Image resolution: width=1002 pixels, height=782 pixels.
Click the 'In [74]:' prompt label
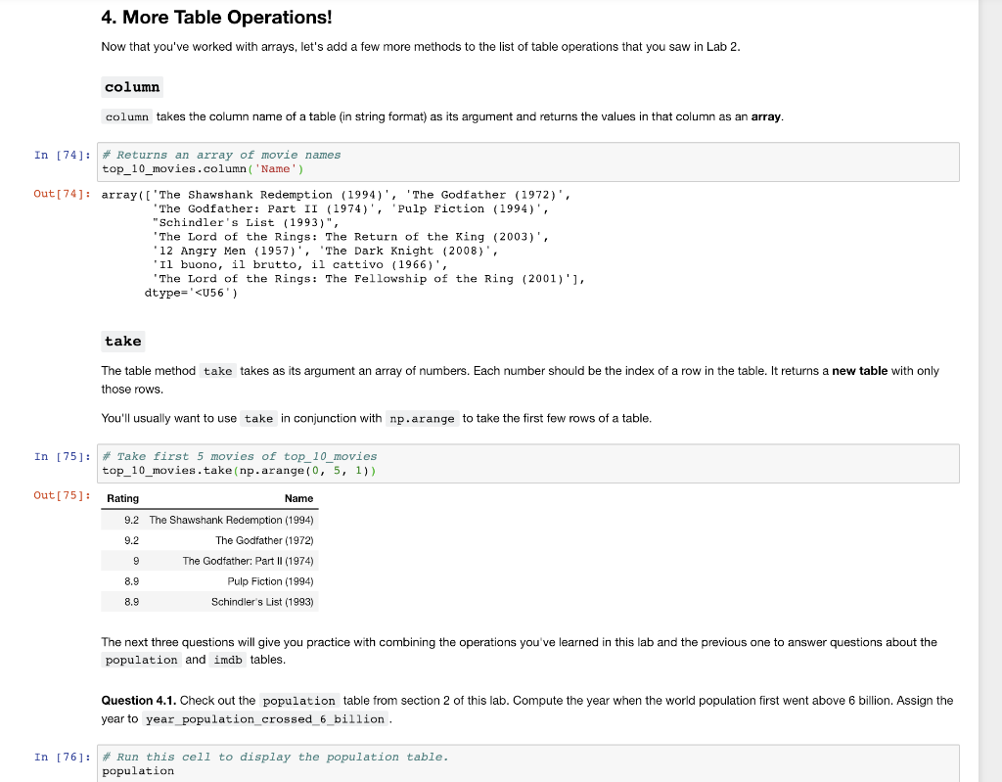pyautogui.click(x=63, y=155)
